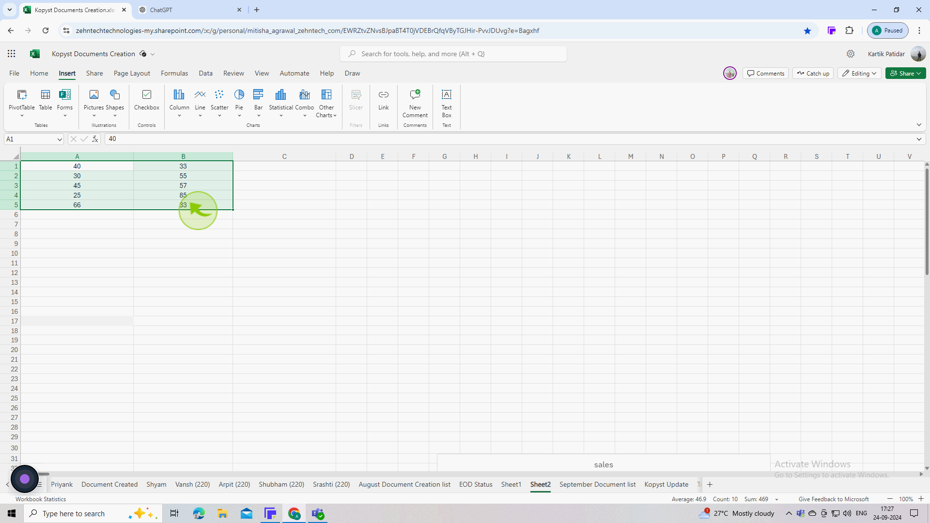
Task: Open the Shapes gallery
Action: [115, 103]
